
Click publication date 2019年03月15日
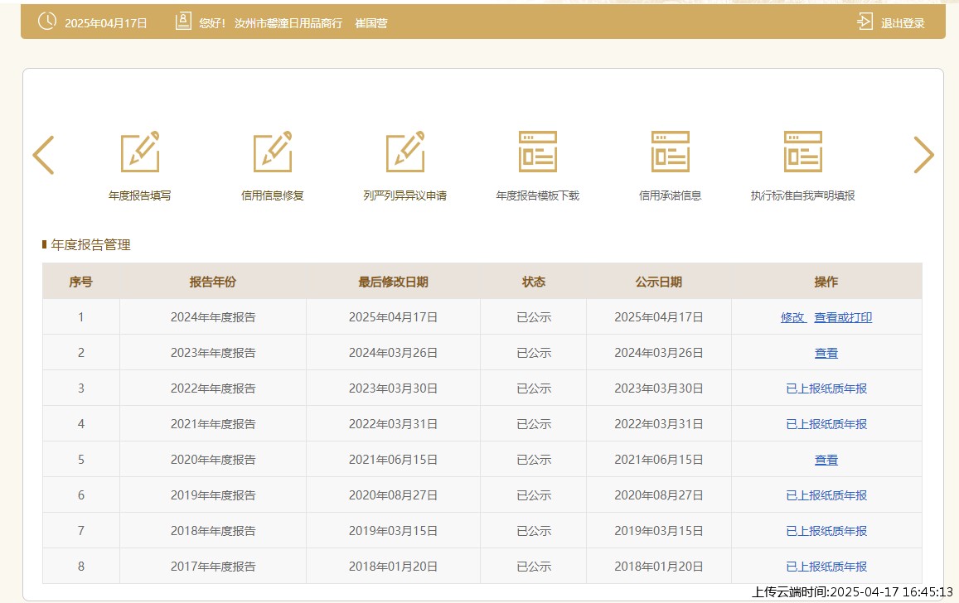(659, 530)
